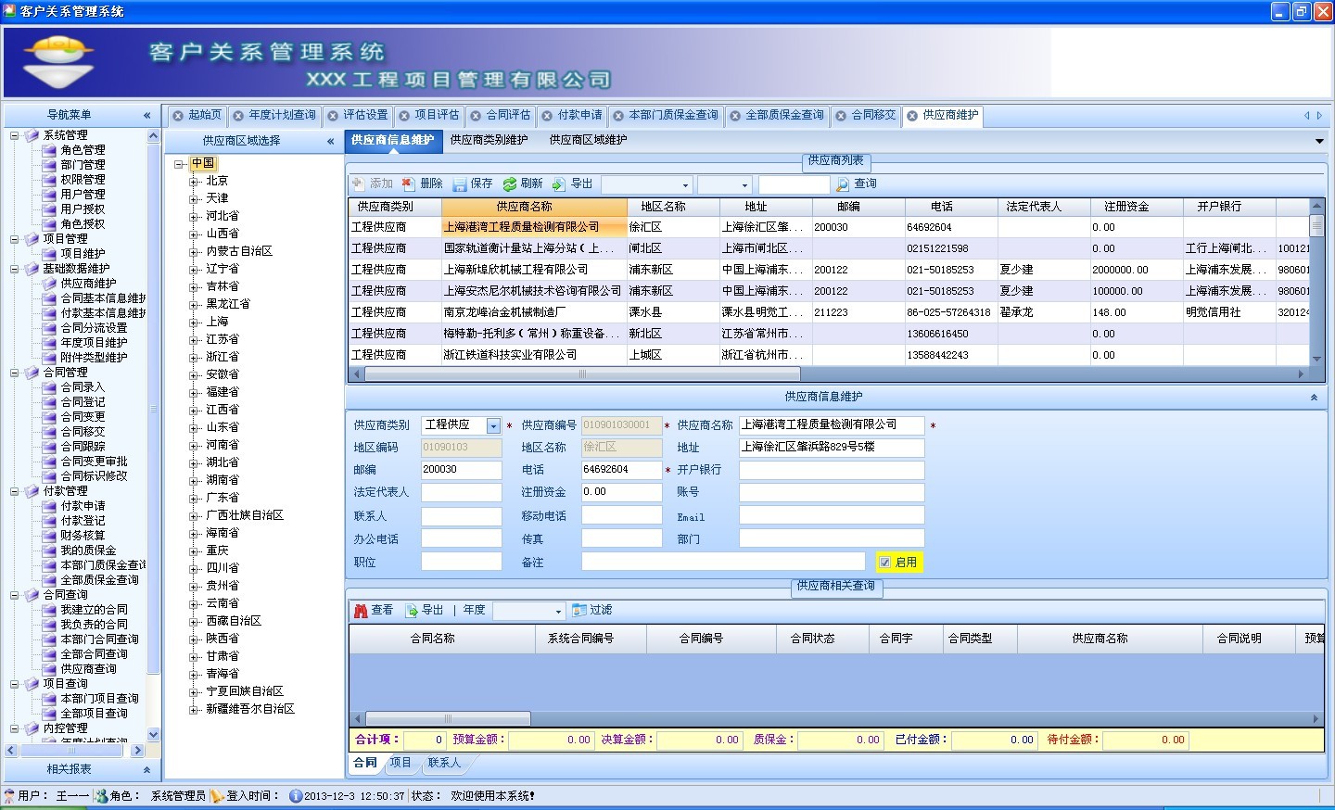Sort by the 供应商名称 column header

point(534,207)
